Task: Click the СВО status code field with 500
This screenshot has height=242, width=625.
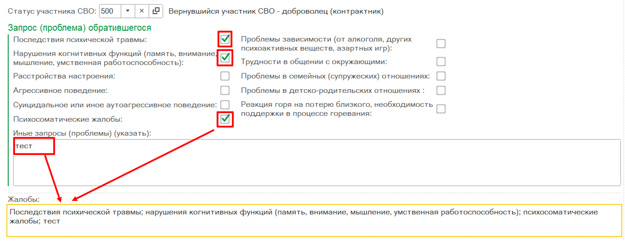Action: click(x=110, y=11)
